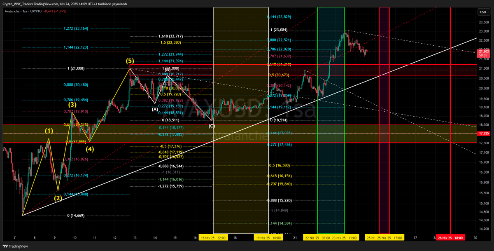The image size is (494, 251).
Task: Select the red 28 Nis '25 18:00 marker
Action: [450, 238]
